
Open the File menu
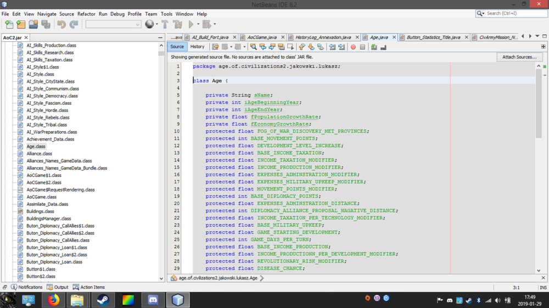(x=5, y=14)
